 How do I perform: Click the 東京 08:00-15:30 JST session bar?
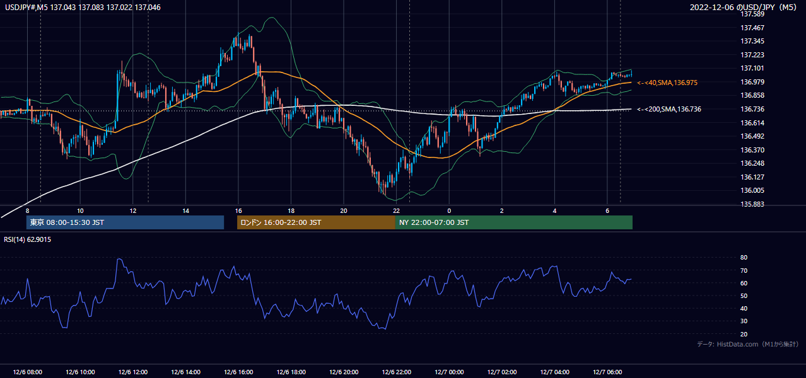(x=126, y=222)
